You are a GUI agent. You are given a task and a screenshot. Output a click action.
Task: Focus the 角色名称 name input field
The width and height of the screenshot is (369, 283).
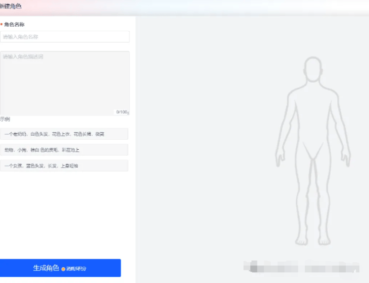65,37
